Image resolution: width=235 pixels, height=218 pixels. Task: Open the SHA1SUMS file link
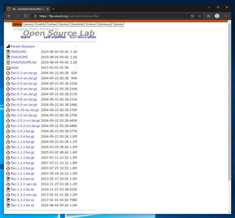pos(19,57)
